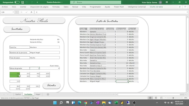
Task: Click the Nombre de la persona value field
Action: [44, 53]
